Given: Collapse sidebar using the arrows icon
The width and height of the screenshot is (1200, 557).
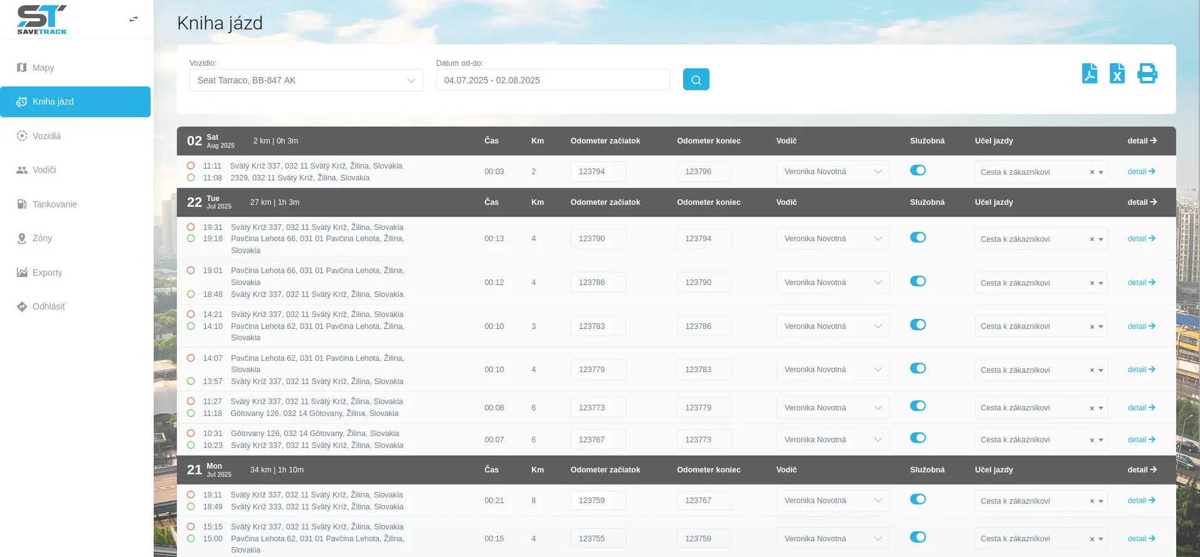Looking at the screenshot, I should coord(133,19).
